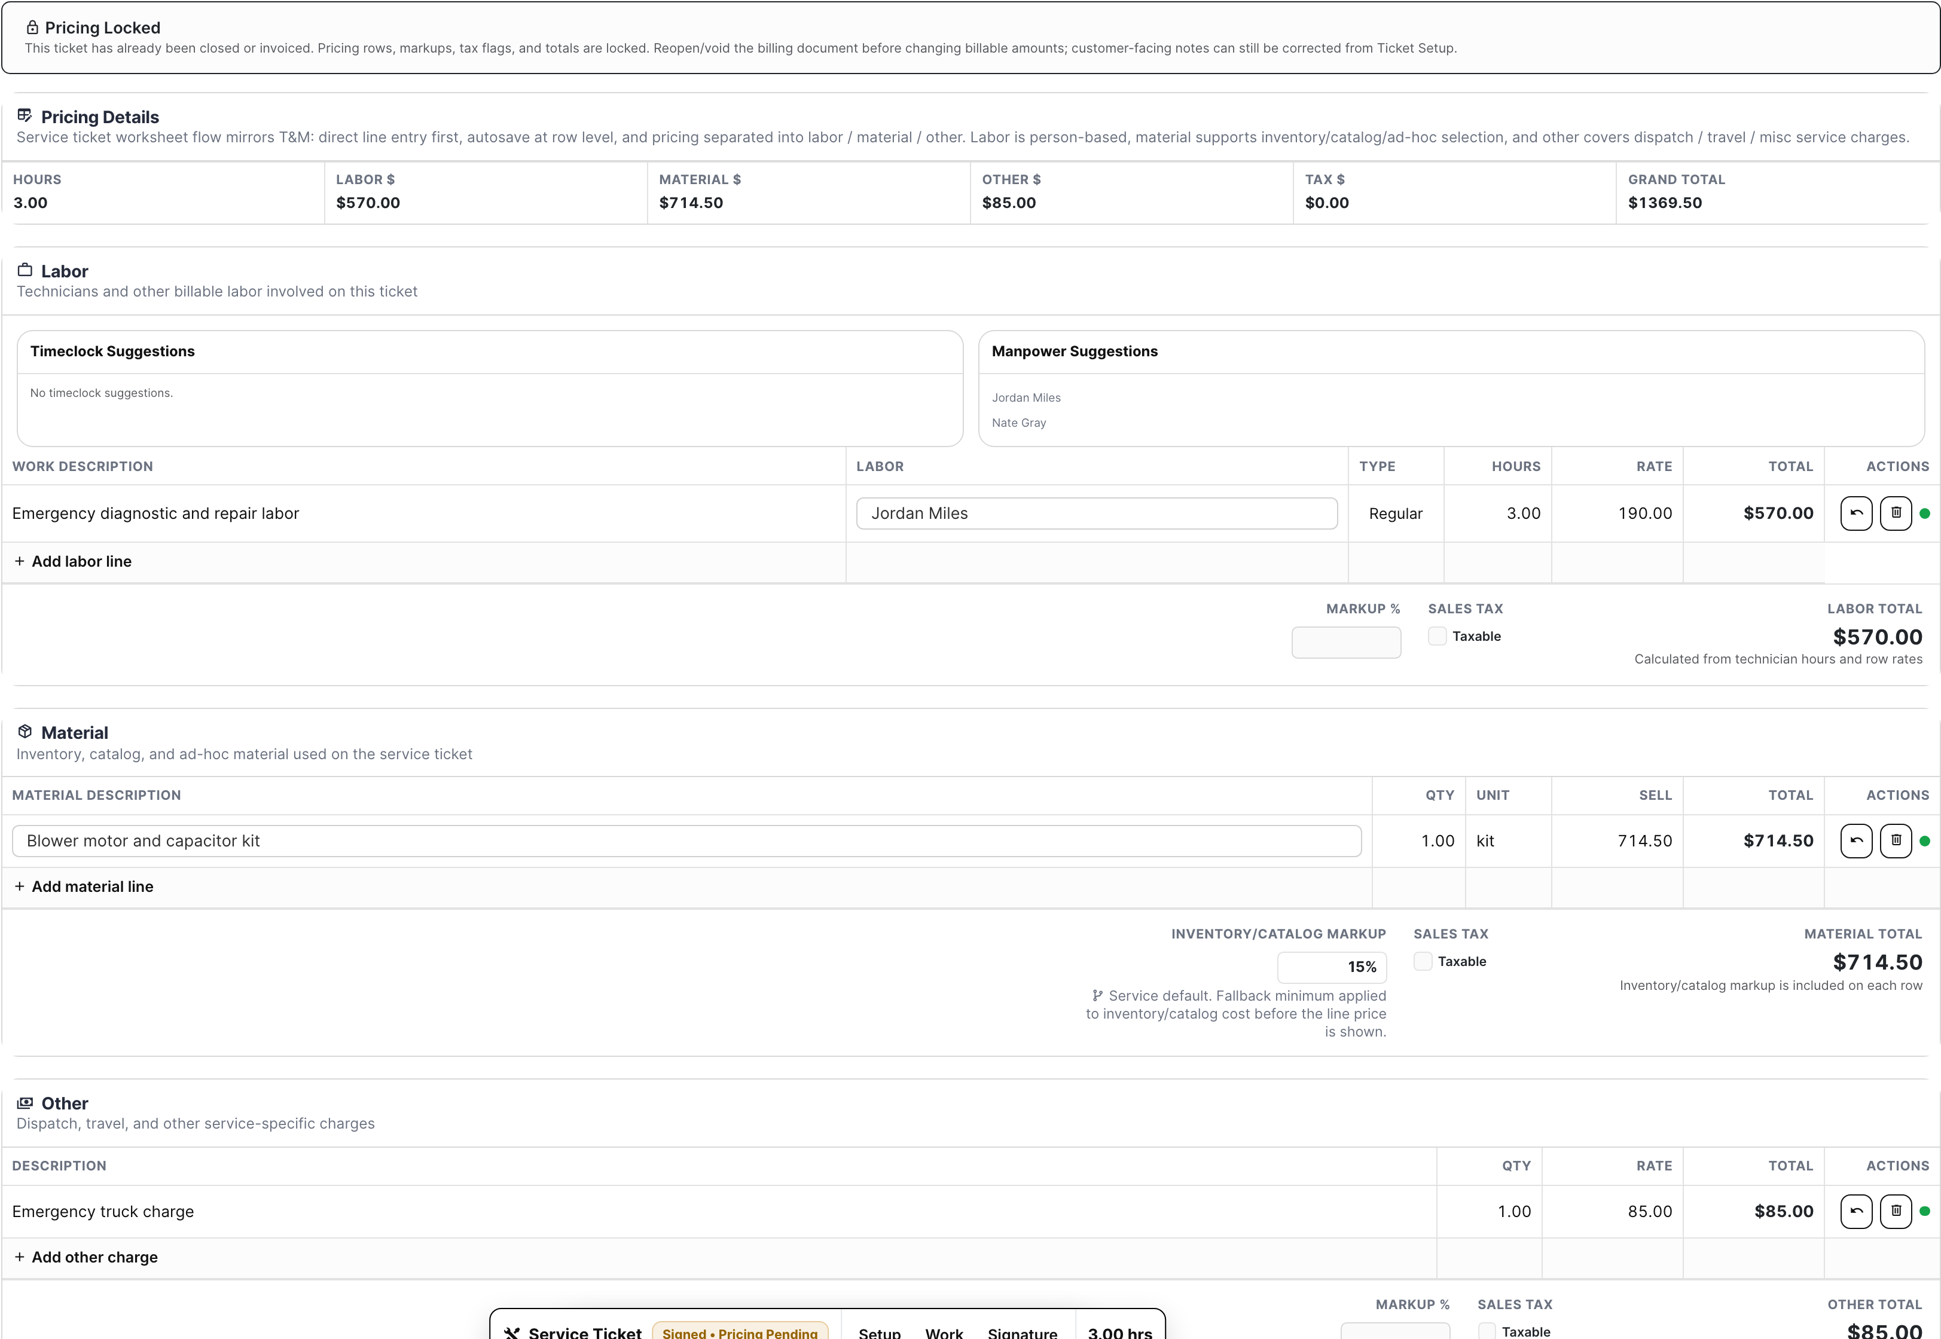Screen dimensions: 1941x1339
Task: Revert the Jordan Miles labor row
Action: click(x=1856, y=513)
